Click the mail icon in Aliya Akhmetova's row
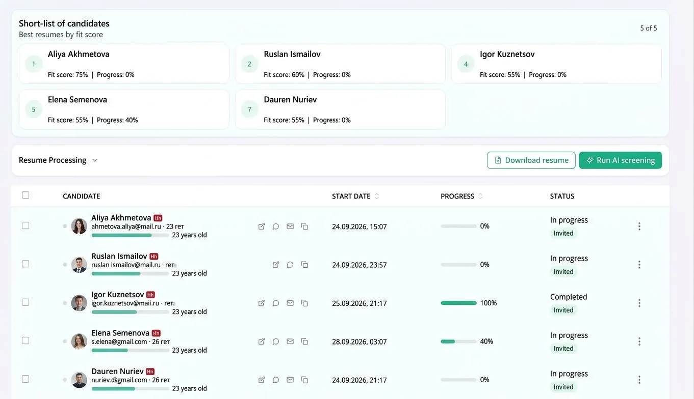Screen dimensions: 694x399 tap(290, 226)
